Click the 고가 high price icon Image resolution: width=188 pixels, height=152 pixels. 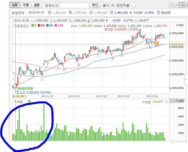click(x=70, y=13)
